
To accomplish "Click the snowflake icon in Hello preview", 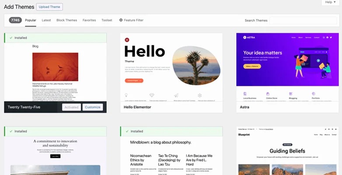I will 199,95.
